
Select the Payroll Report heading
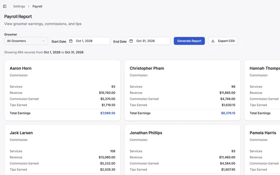coord(18,16)
